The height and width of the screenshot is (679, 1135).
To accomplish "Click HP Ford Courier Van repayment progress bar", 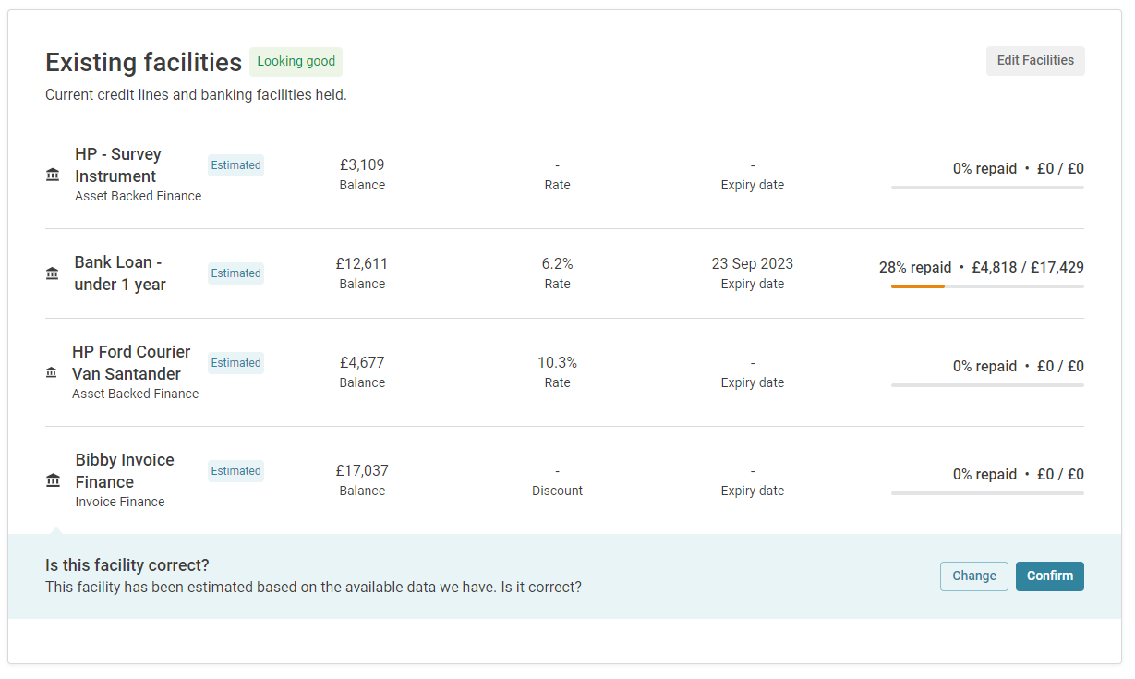I will 987,385.
